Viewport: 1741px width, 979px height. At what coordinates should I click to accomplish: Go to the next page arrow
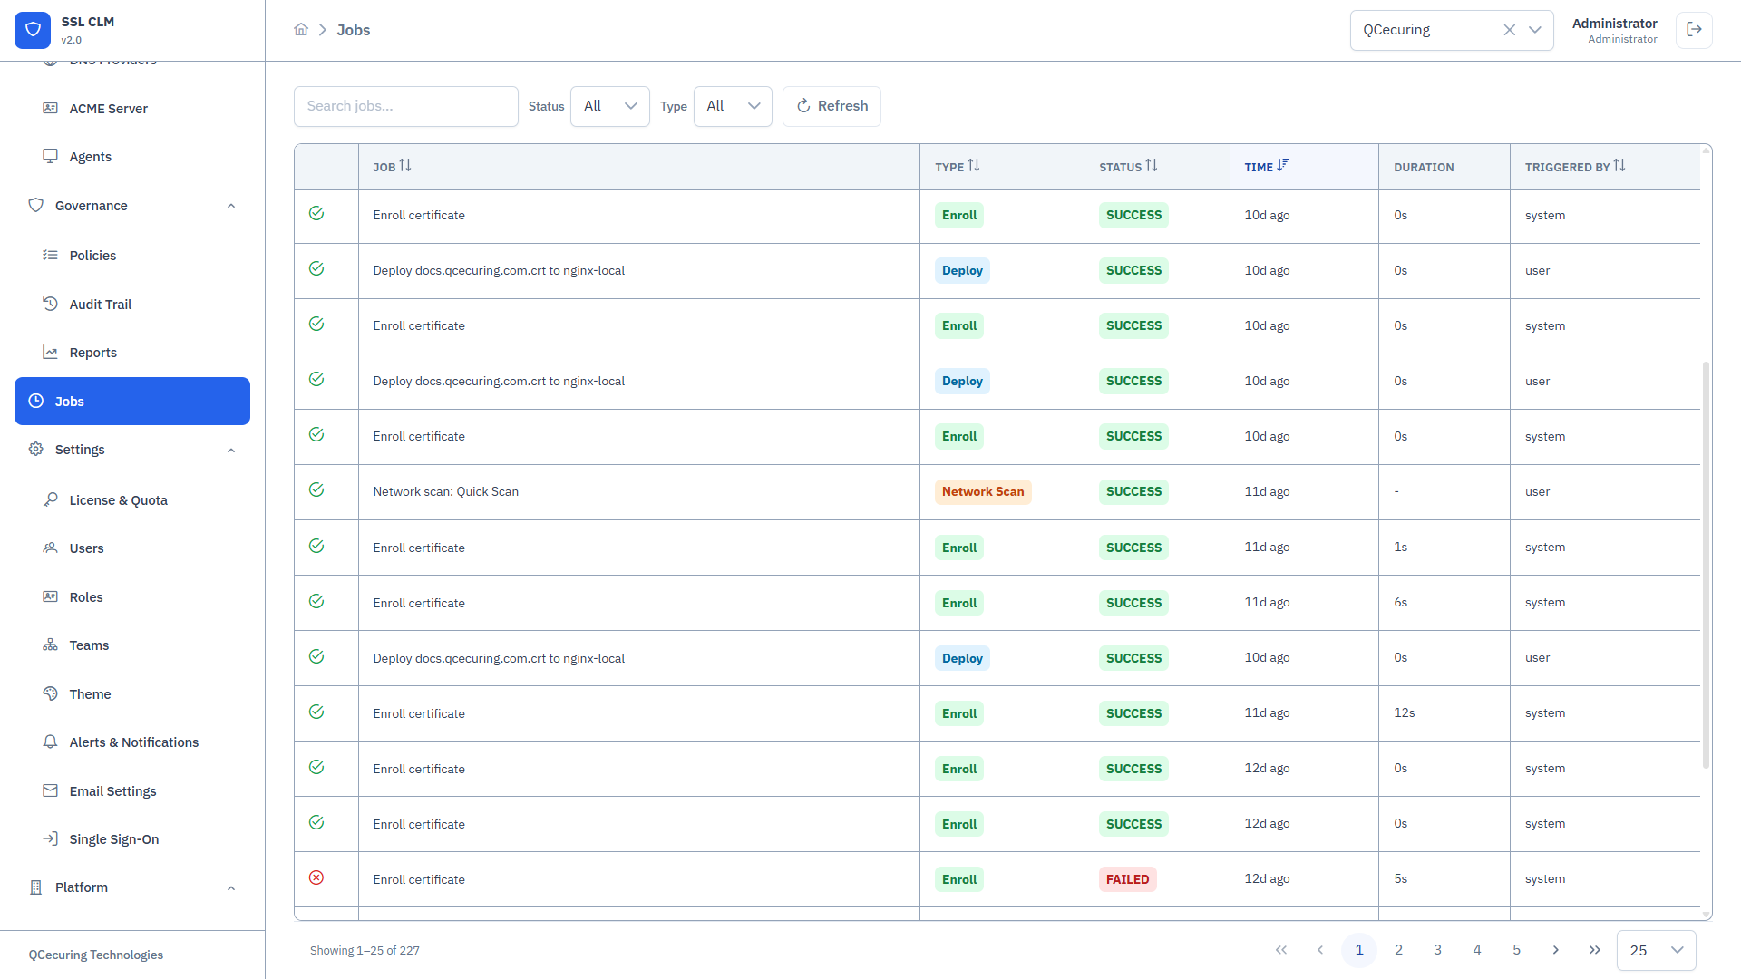(1555, 950)
